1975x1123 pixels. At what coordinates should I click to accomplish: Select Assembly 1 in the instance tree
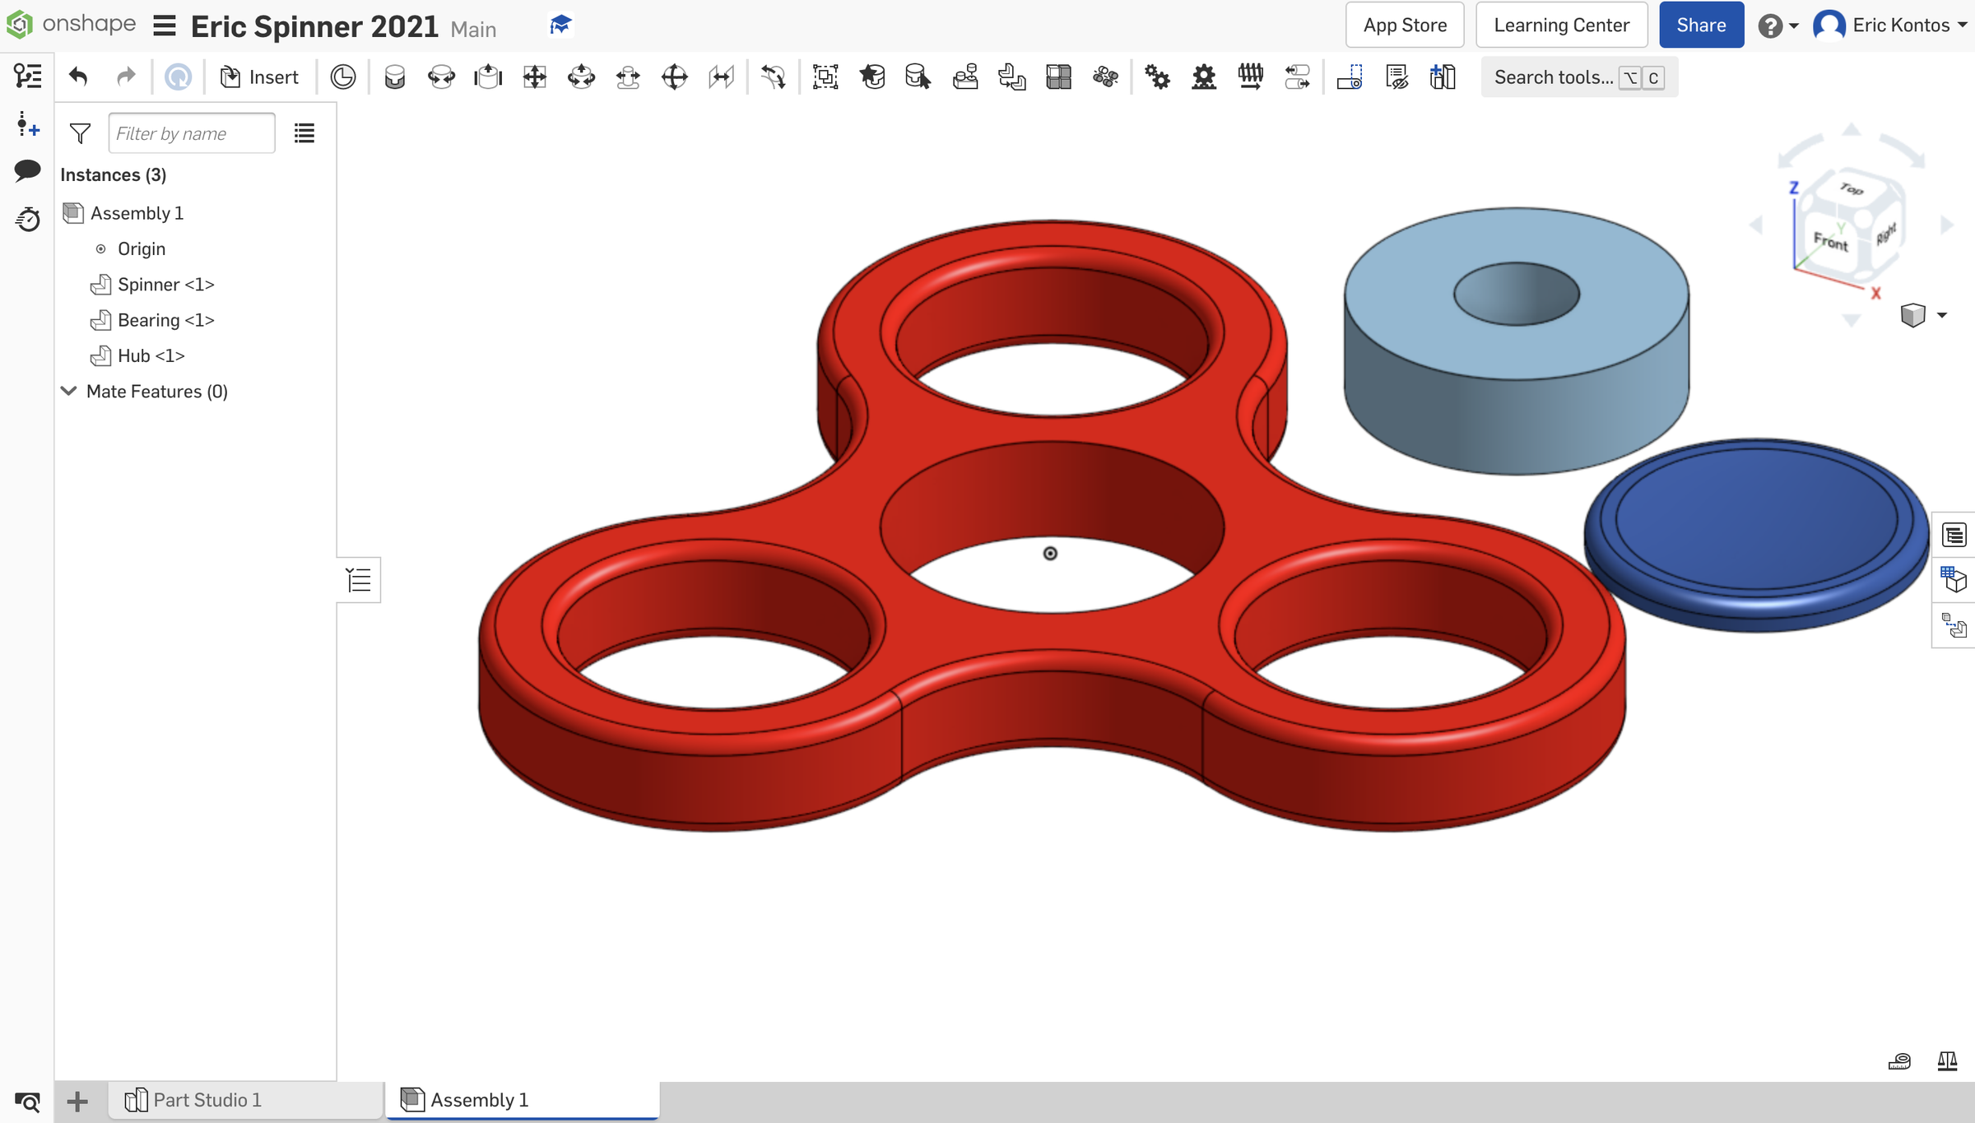pyautogui.click(x=137, y=213)
